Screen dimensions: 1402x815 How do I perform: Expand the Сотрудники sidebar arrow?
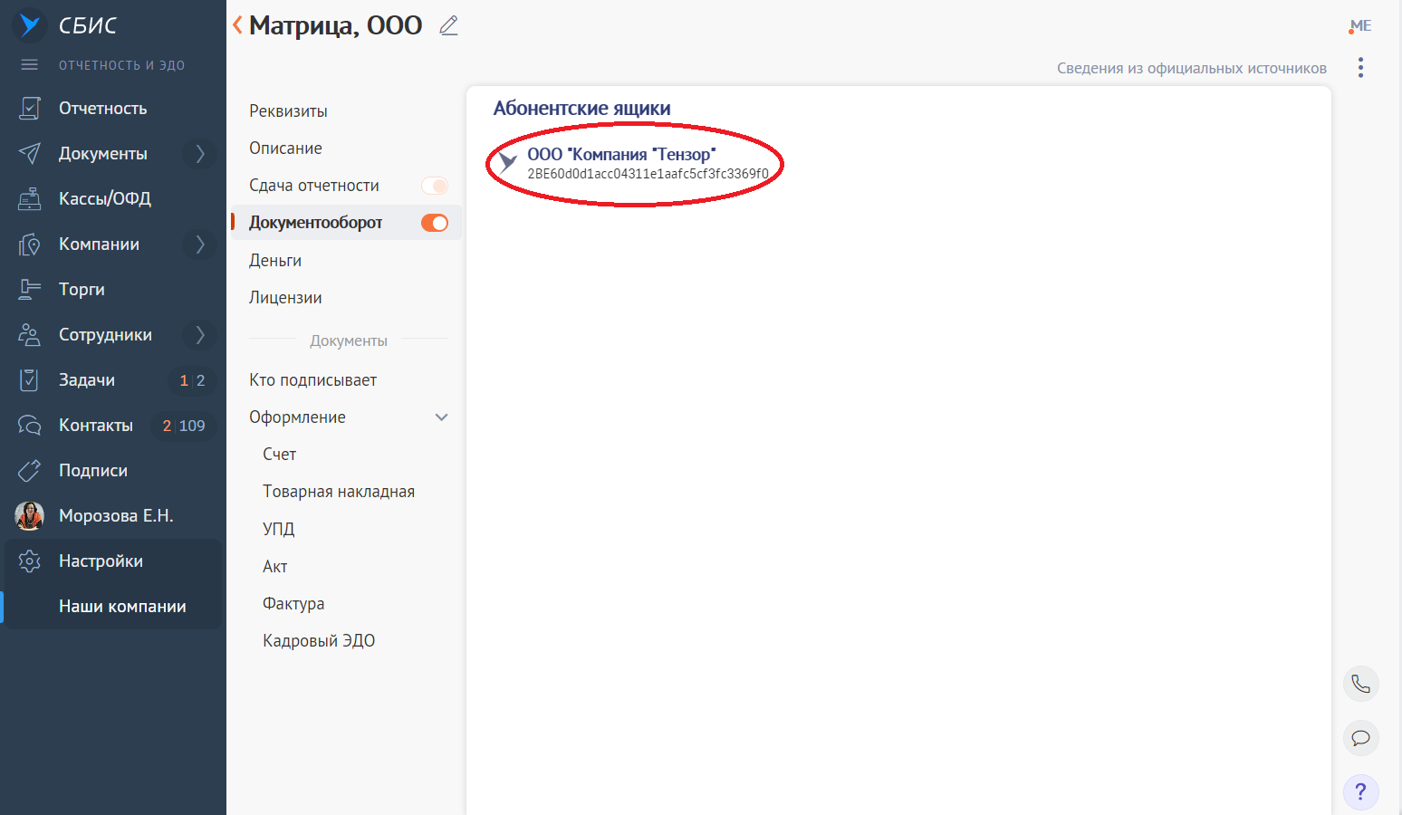coord(200,334)
